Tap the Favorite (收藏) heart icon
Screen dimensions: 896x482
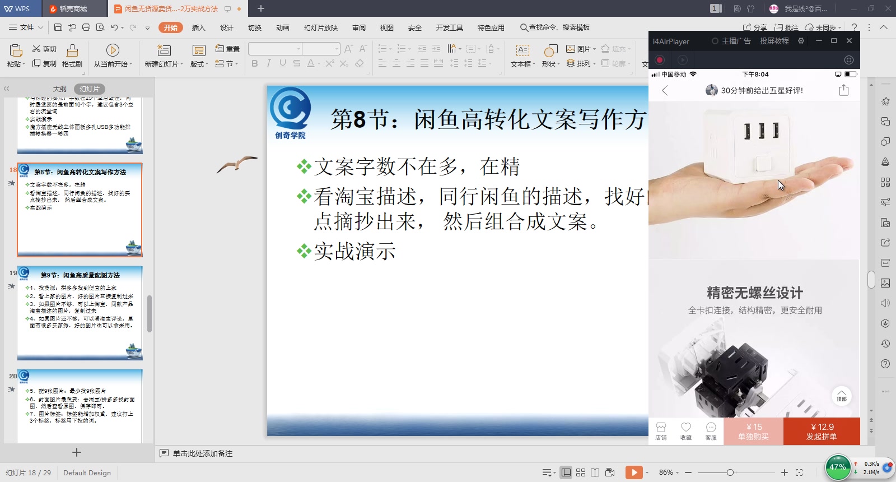coord(686,431)
